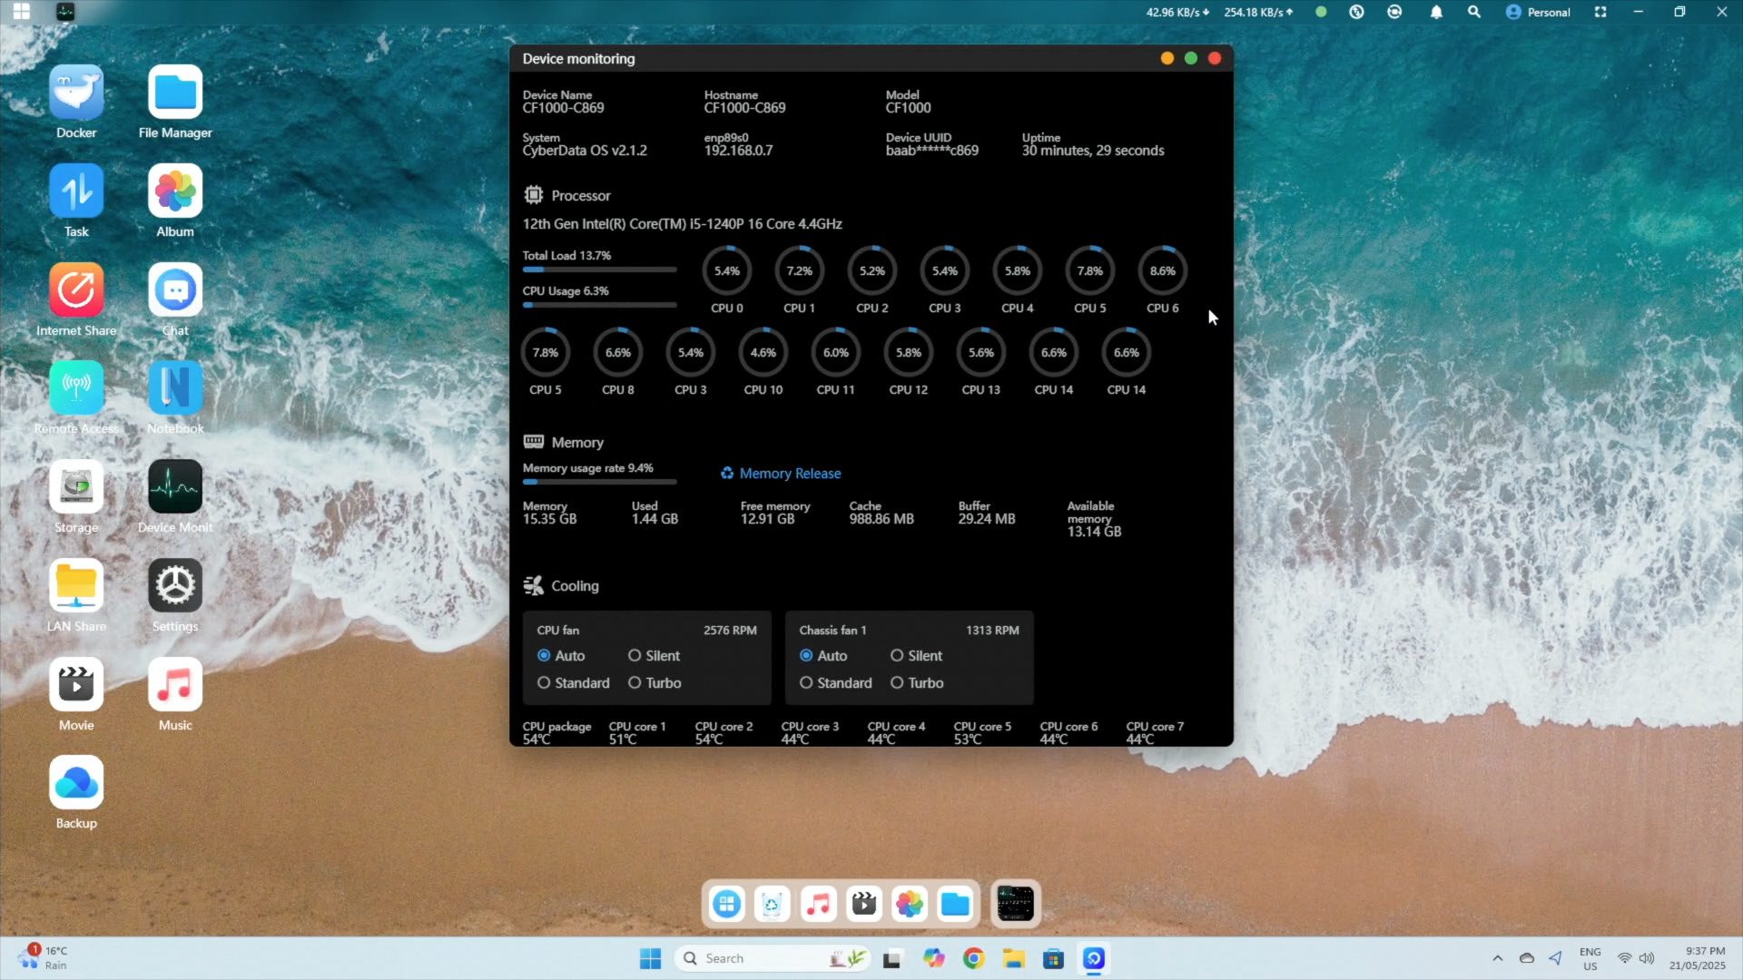Set Chassis fan 1 to Standard

pos(806,683)
